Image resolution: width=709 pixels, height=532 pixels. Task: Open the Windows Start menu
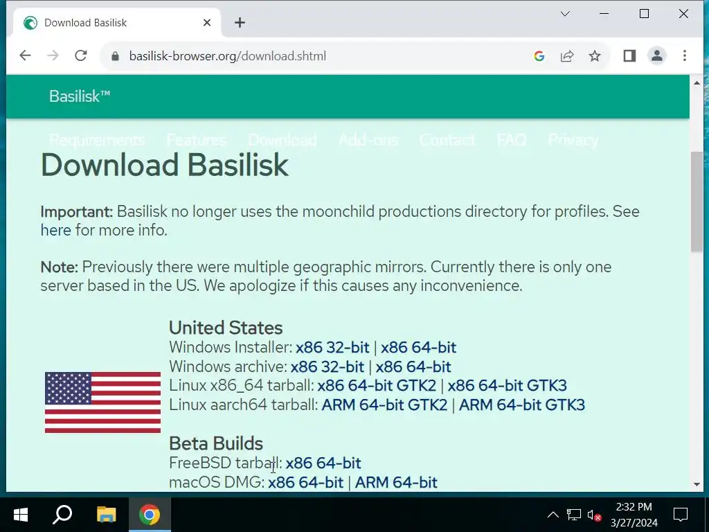click(x=20, y=515)
